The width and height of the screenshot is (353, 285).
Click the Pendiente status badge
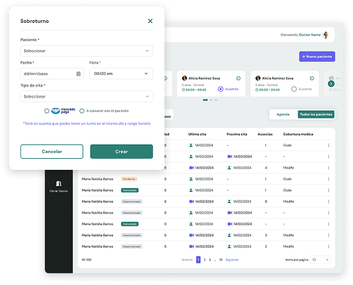click(129, 179)
